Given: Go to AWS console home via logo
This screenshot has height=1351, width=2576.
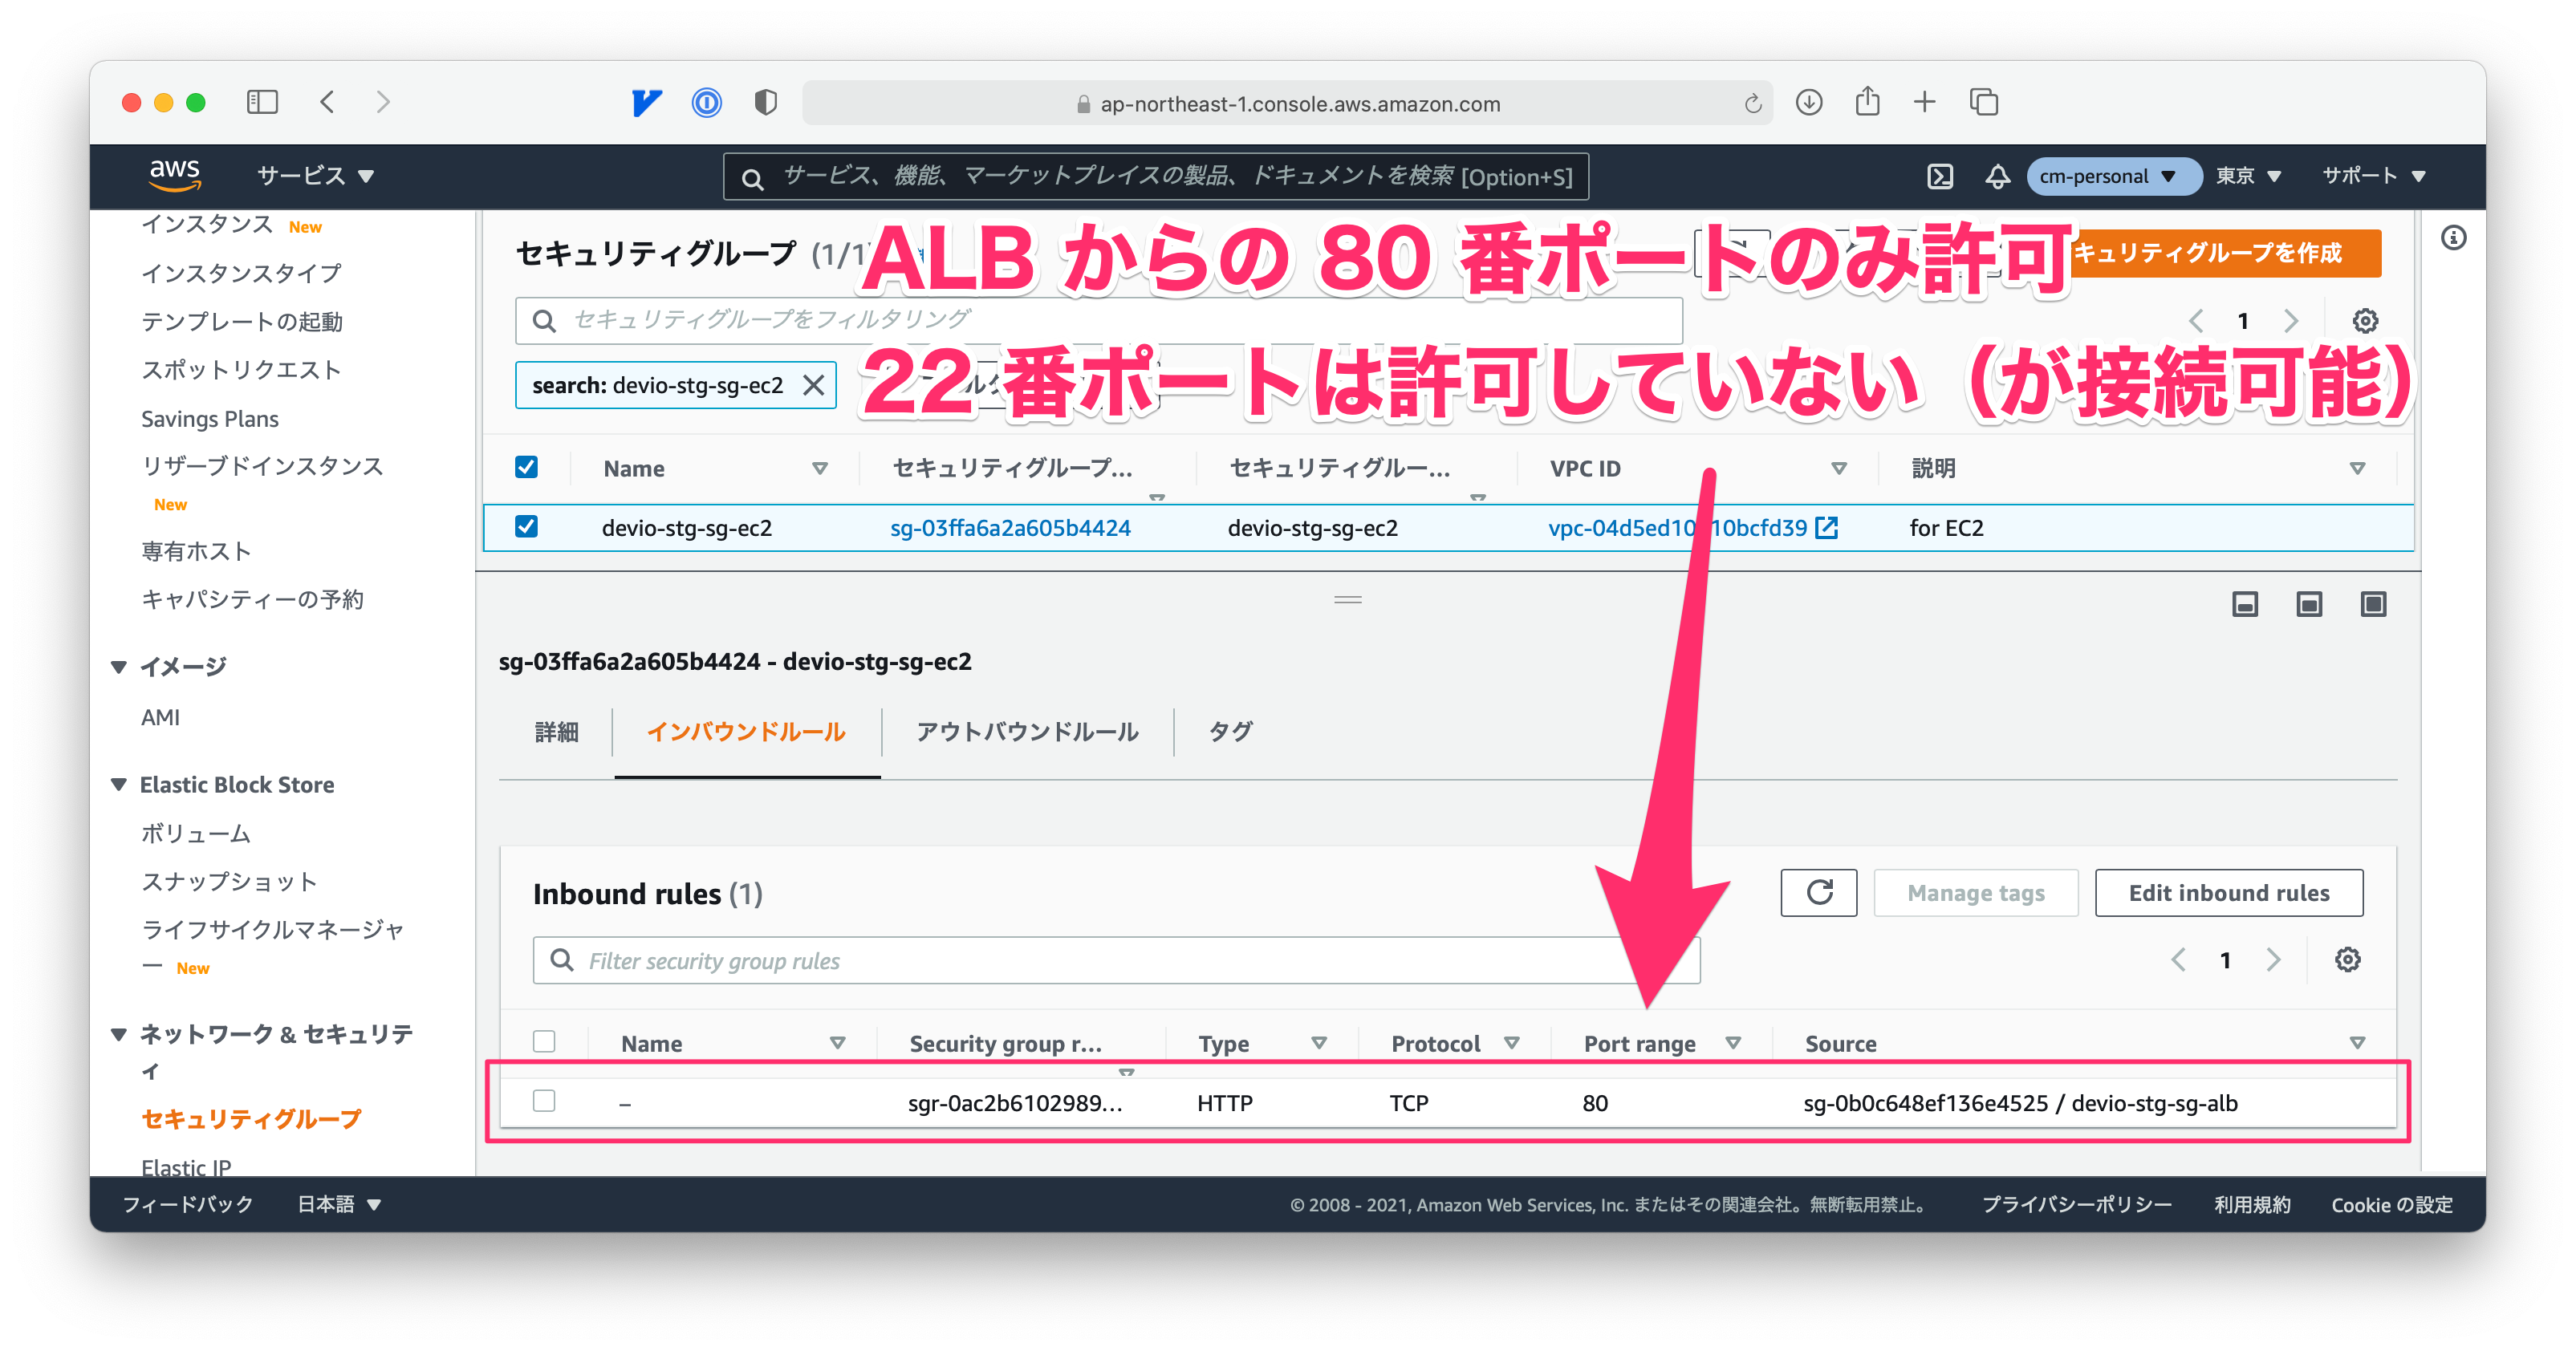Looking at the screenshot, I should (x=175, y=176).
